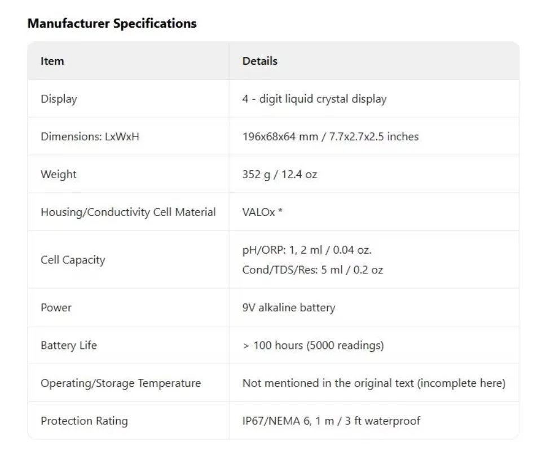Select the Cond/TDS/Res 5 ml line

coord(312,270)
